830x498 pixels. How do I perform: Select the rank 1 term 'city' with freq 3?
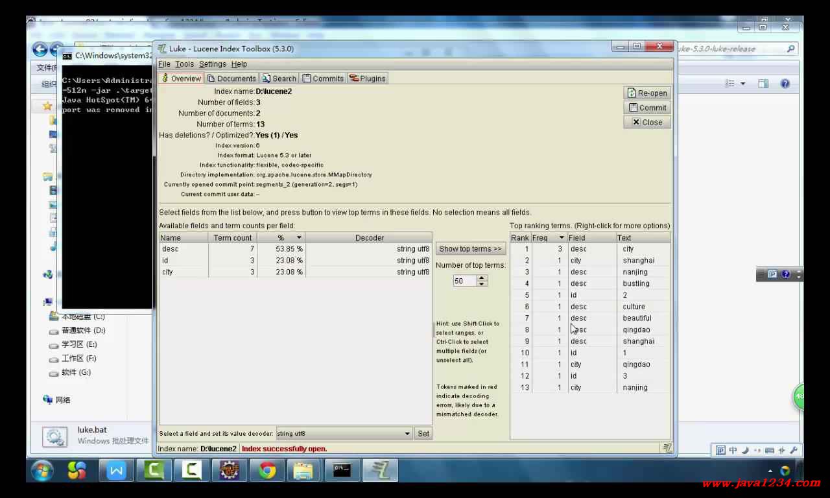[590, 249]
